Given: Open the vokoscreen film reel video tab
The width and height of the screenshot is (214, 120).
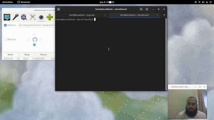Looking at the screenshot, I should coord(24,17).
